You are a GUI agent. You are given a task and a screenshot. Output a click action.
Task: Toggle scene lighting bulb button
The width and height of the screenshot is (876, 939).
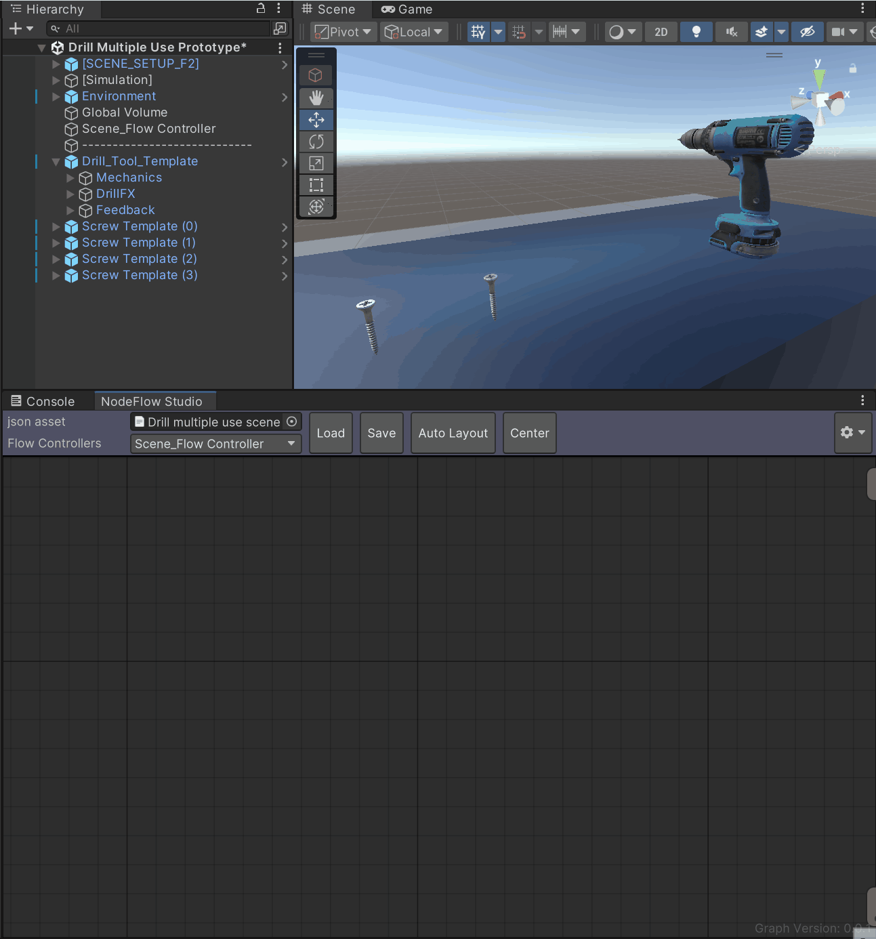click(696, 32)
